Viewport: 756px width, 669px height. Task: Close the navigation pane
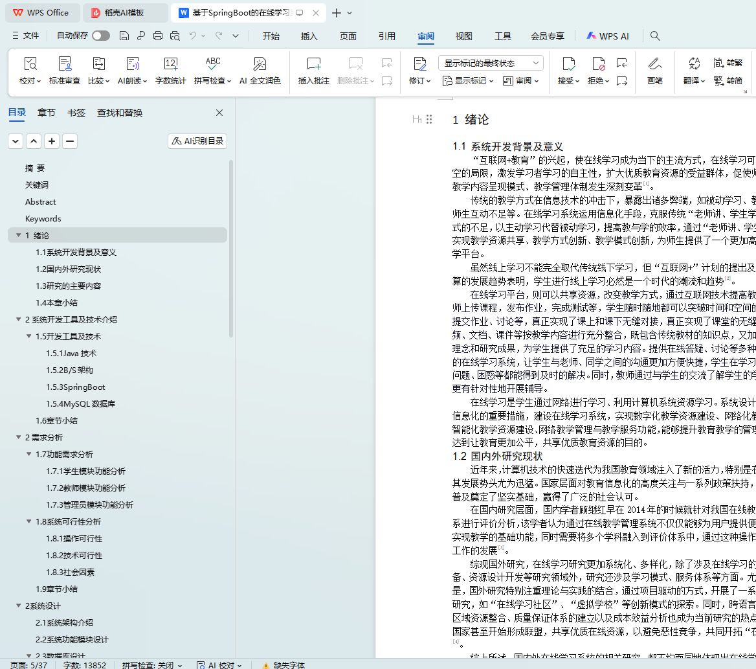click(x=219, y=113)
